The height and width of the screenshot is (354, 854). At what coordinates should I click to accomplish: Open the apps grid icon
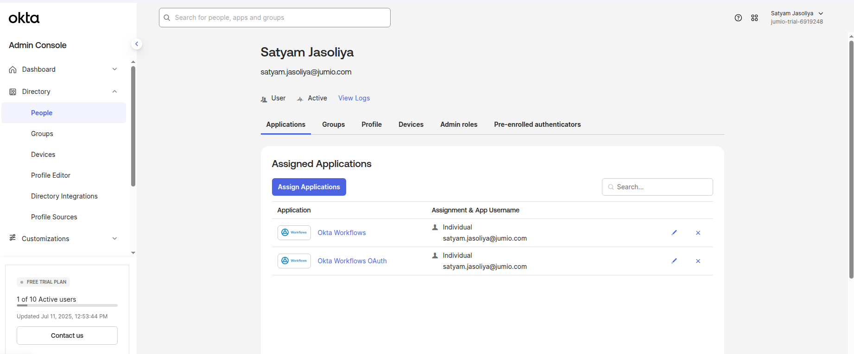pyautogui.click(x=754, y=18)
